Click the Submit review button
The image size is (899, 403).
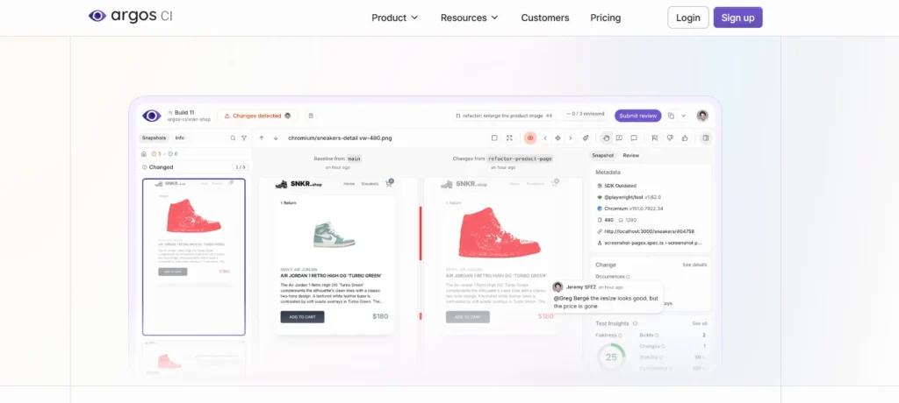pos(637,116)
